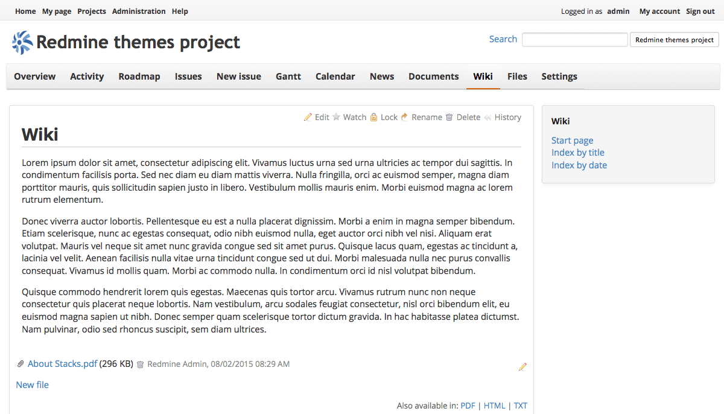Click the Lock link text
The height and width of the screenshot is (414, 724).
(389, 117)
